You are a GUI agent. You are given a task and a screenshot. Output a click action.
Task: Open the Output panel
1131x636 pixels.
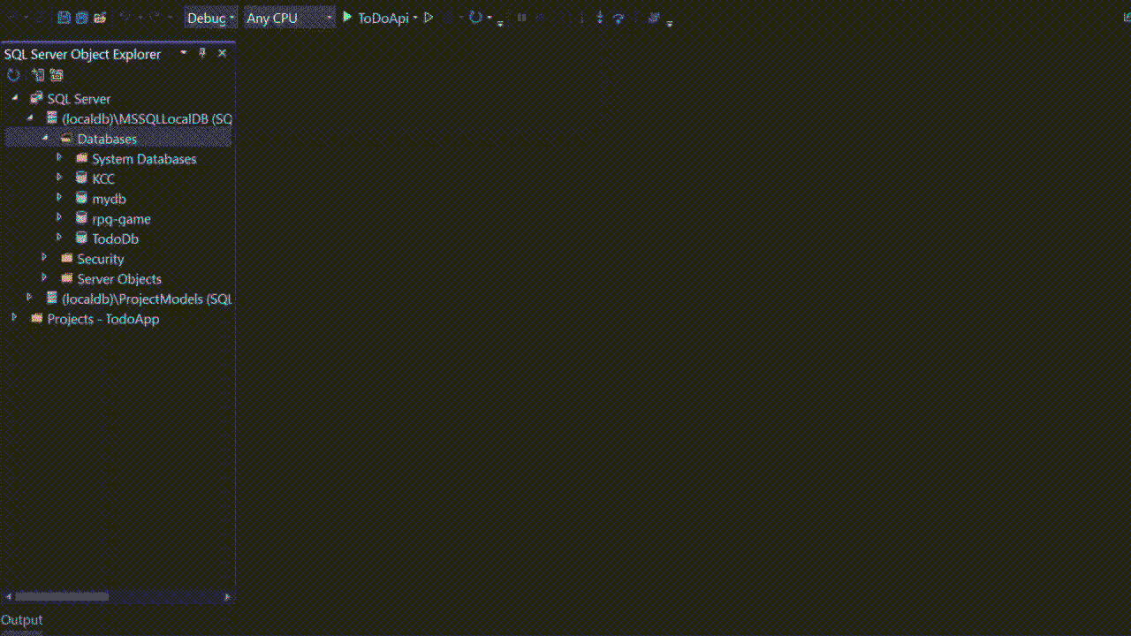tap(21, 619)
